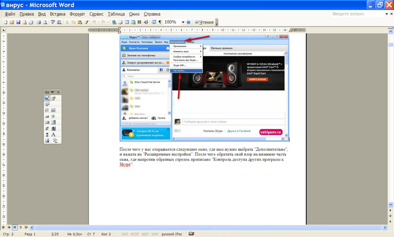Open the Таблица menu
This screenshot has width=394, height=237.
[116, 14]
